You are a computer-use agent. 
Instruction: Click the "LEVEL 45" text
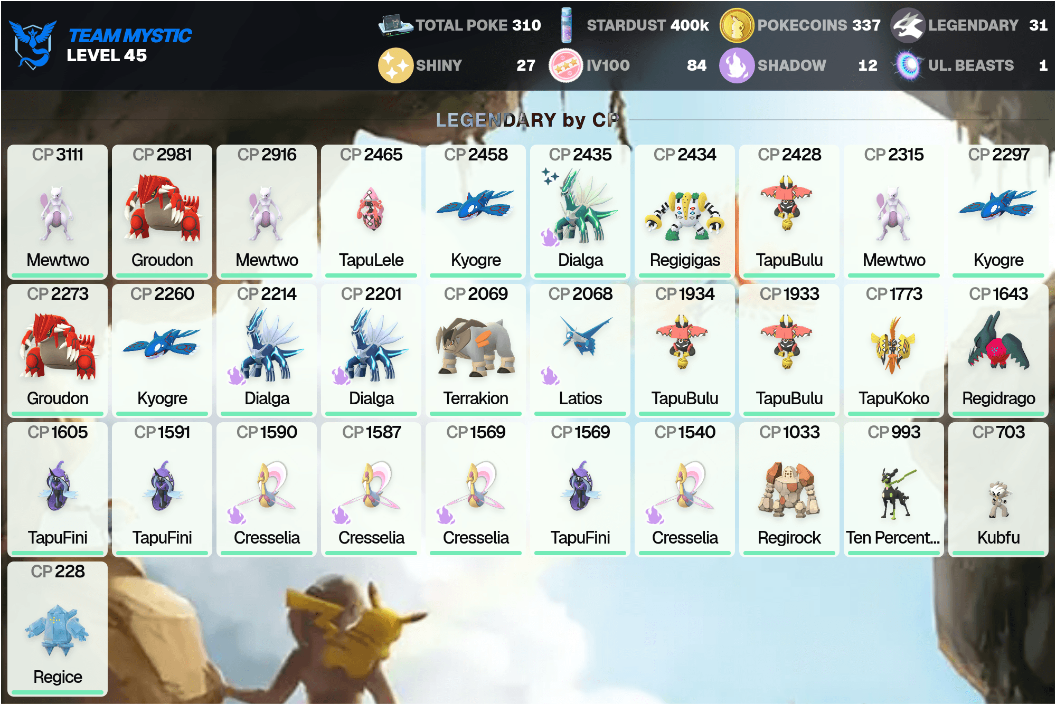pyautogui.click(x=107, y=55)
